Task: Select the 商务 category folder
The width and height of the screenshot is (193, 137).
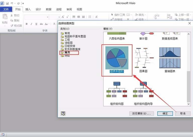Action: coord(66,52)
